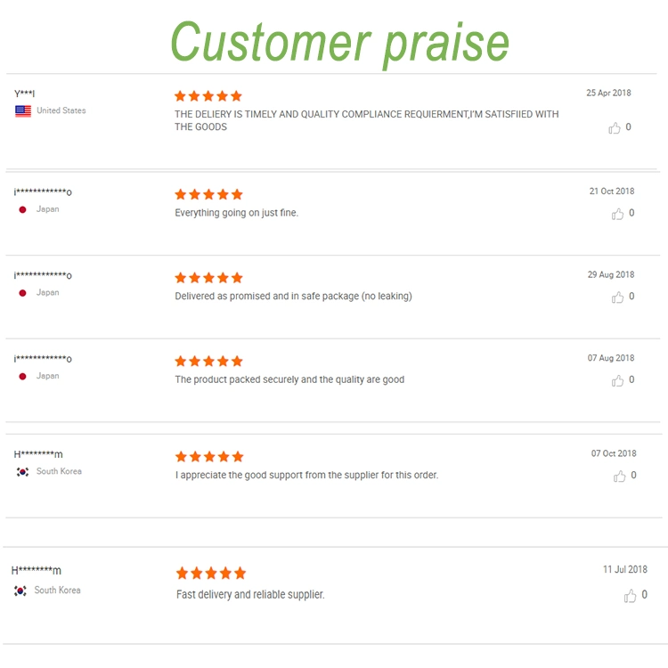Click review text 'I appreciate the good support'
The height and width of the screenshot is (668, 668).
(306, 476)
